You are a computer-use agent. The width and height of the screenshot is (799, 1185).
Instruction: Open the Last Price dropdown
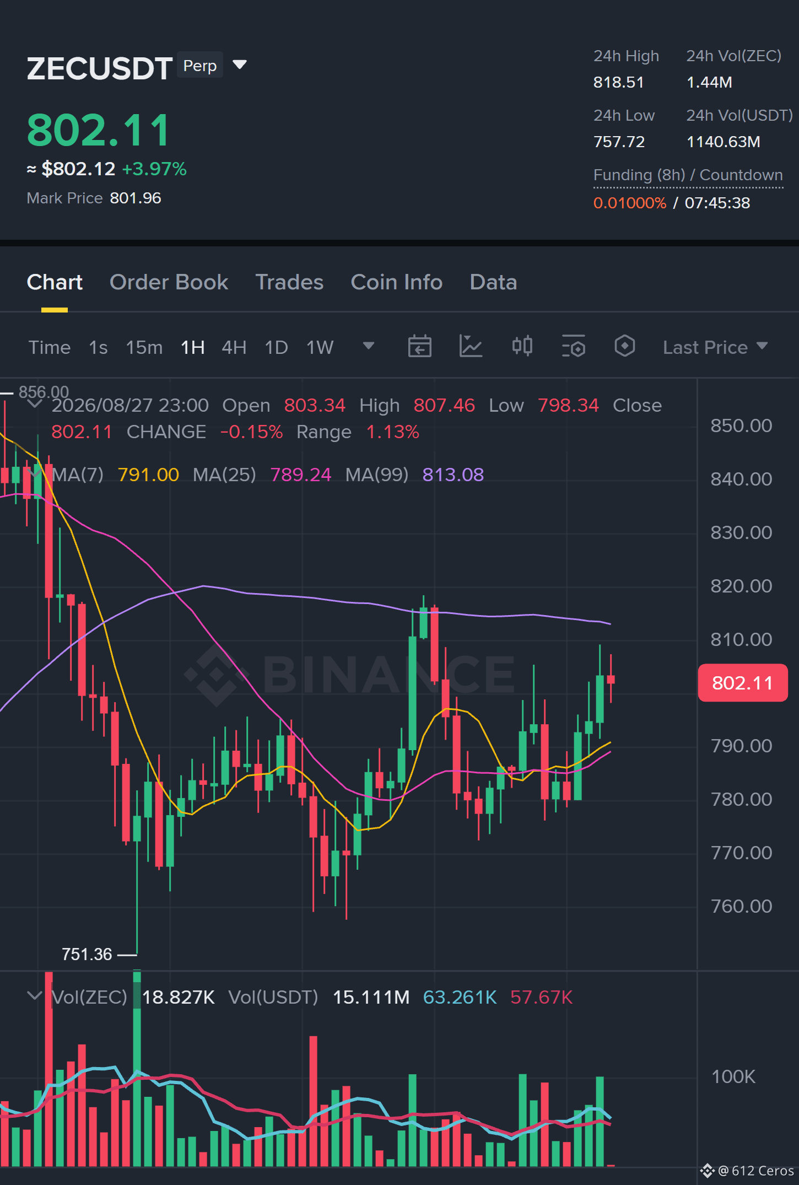click(715, 347)
